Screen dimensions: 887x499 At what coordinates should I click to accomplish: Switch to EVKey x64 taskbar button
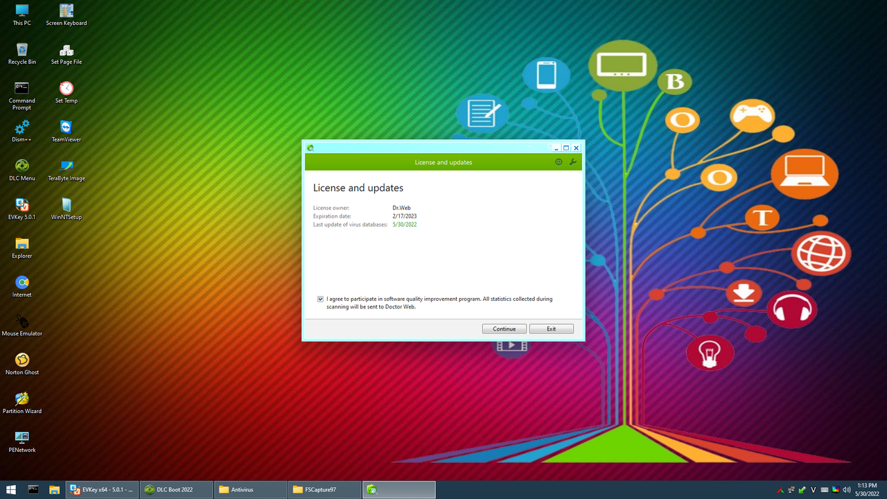coord(103,489)
